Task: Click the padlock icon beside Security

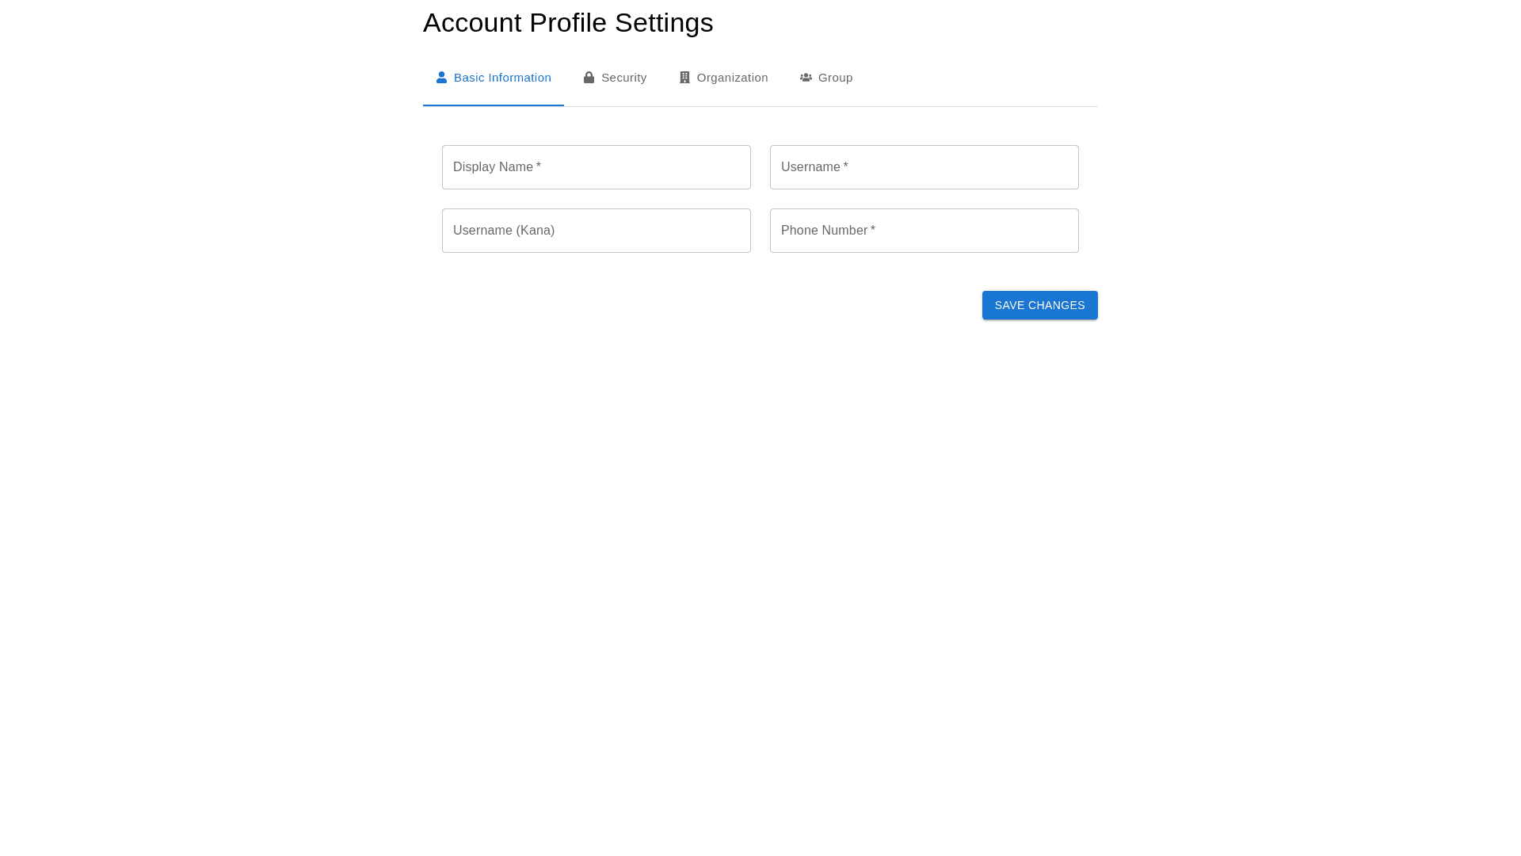Action: 589,78
